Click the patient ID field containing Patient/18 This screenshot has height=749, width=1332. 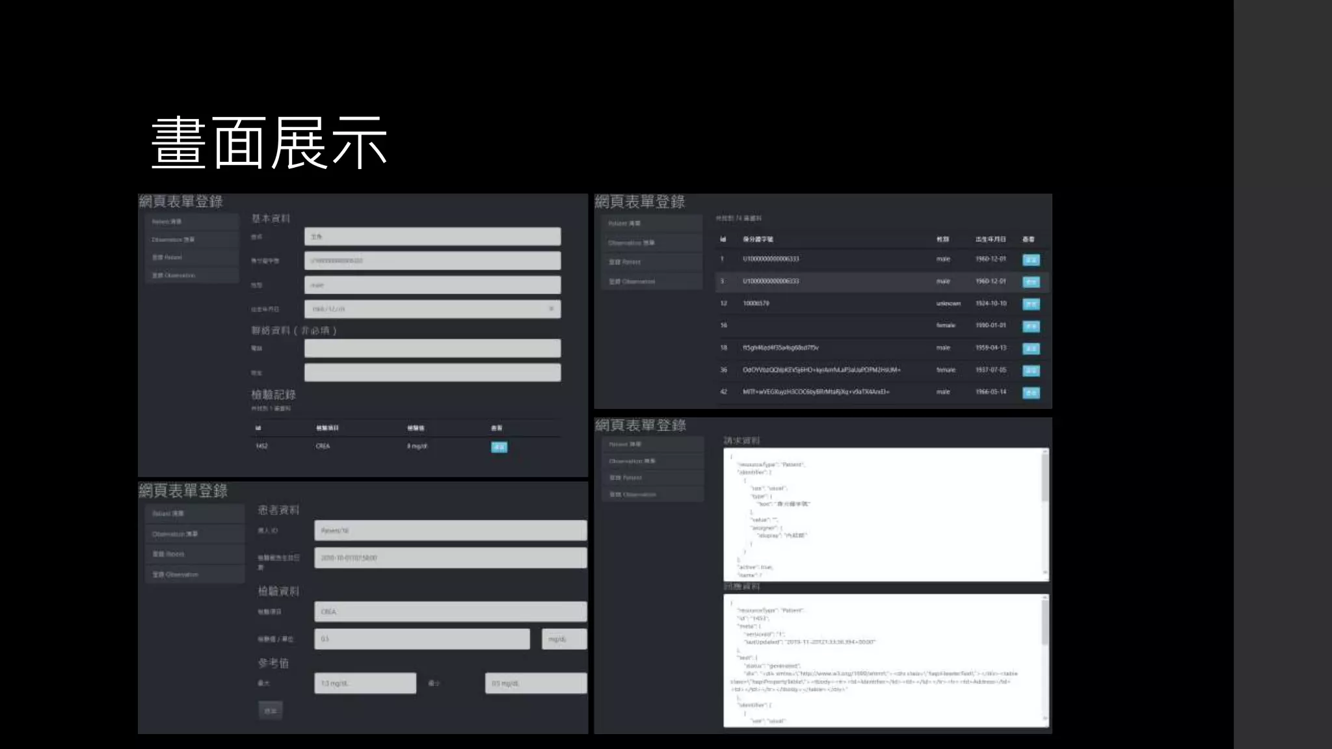(x=450, y=531)
